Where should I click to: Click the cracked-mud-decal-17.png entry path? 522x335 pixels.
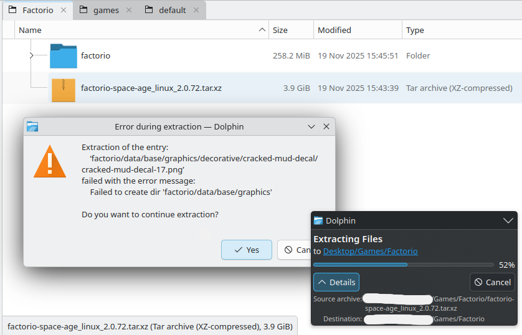(x=200, y=164)
